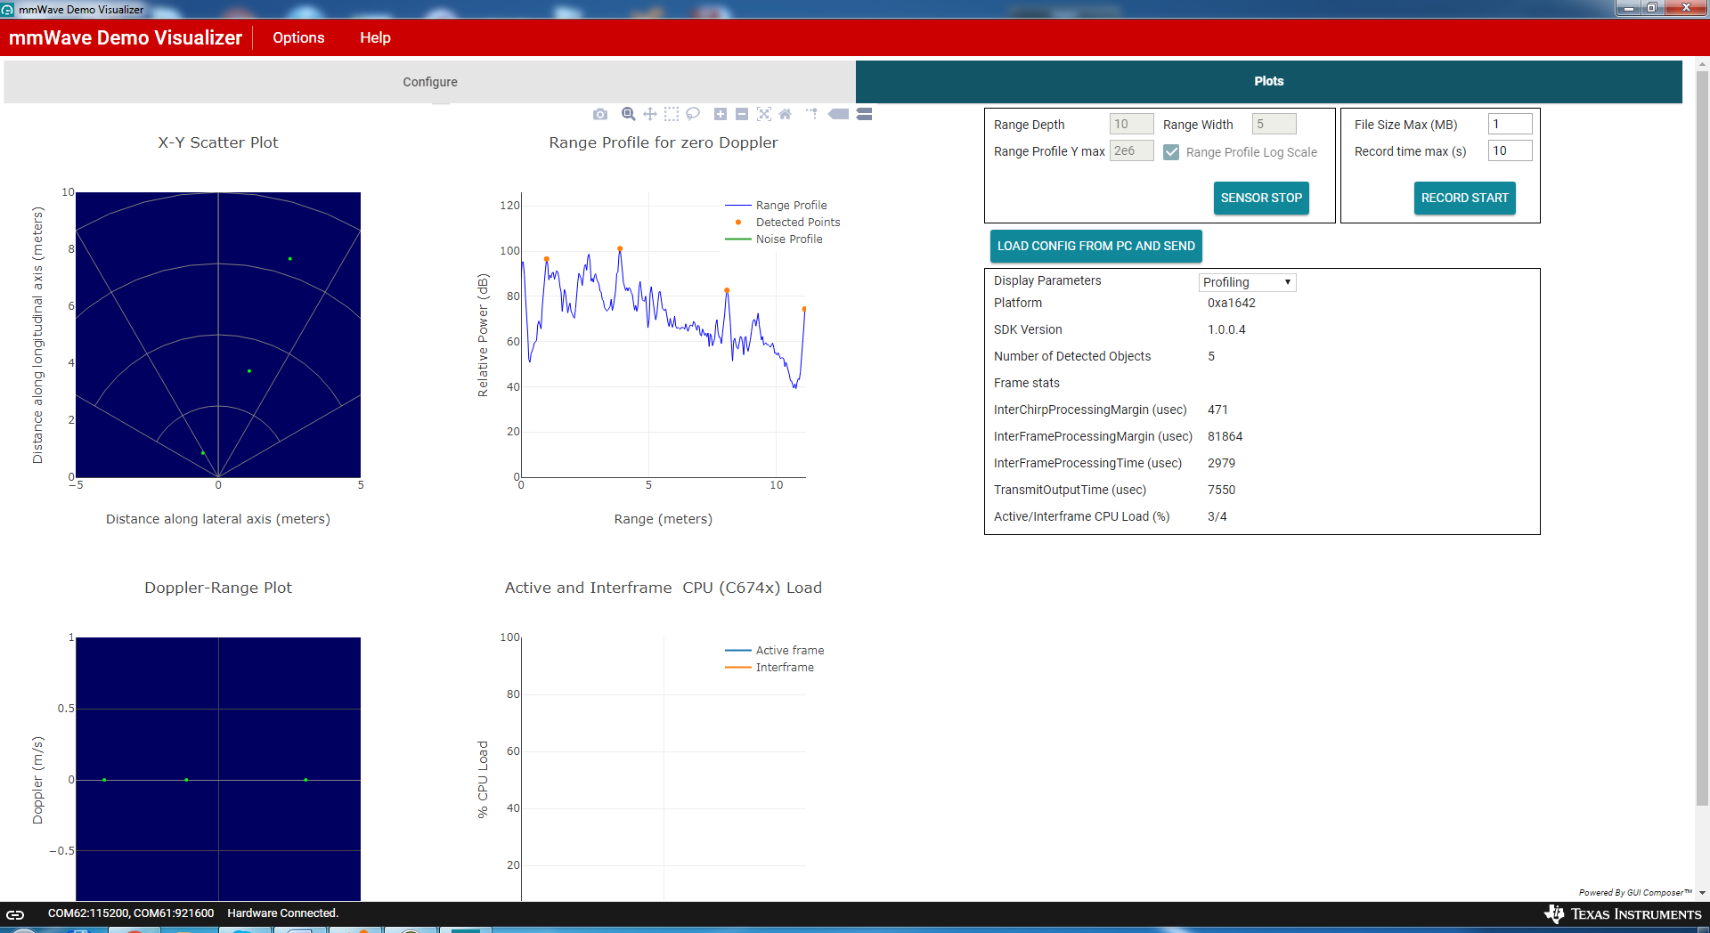This screenshot has height=933, width=1710.
Task: Click the Range Depth input field
Action: click(x=1131, y=124)
